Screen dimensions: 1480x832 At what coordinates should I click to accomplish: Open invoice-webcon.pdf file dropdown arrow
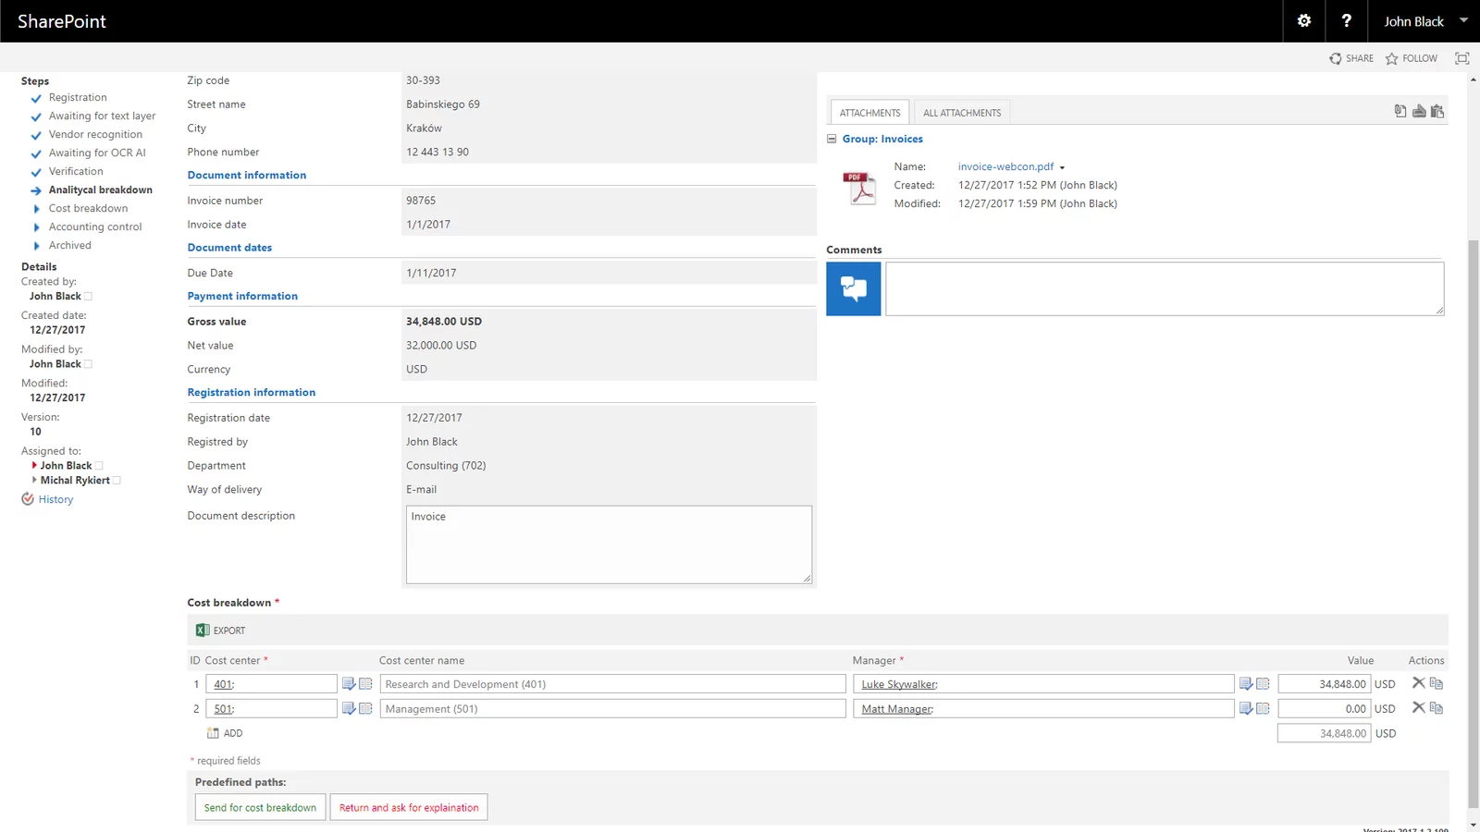(1062, 167)
